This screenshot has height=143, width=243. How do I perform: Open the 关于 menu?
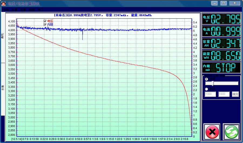tap(40, 10)
